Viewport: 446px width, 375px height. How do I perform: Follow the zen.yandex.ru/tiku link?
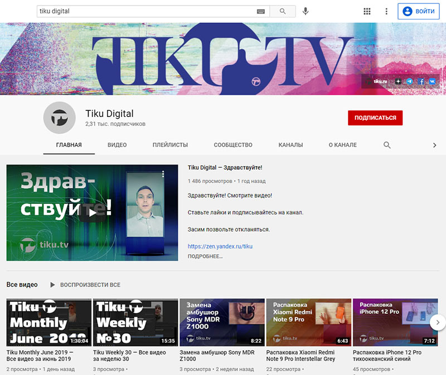pos(220,246)
